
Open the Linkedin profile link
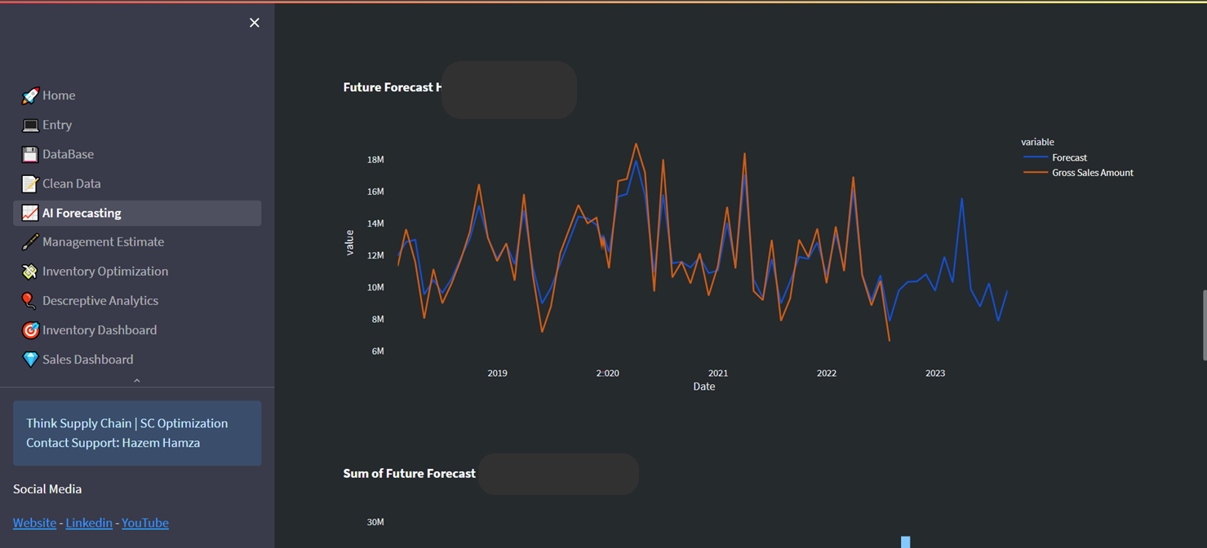[89, 522]
